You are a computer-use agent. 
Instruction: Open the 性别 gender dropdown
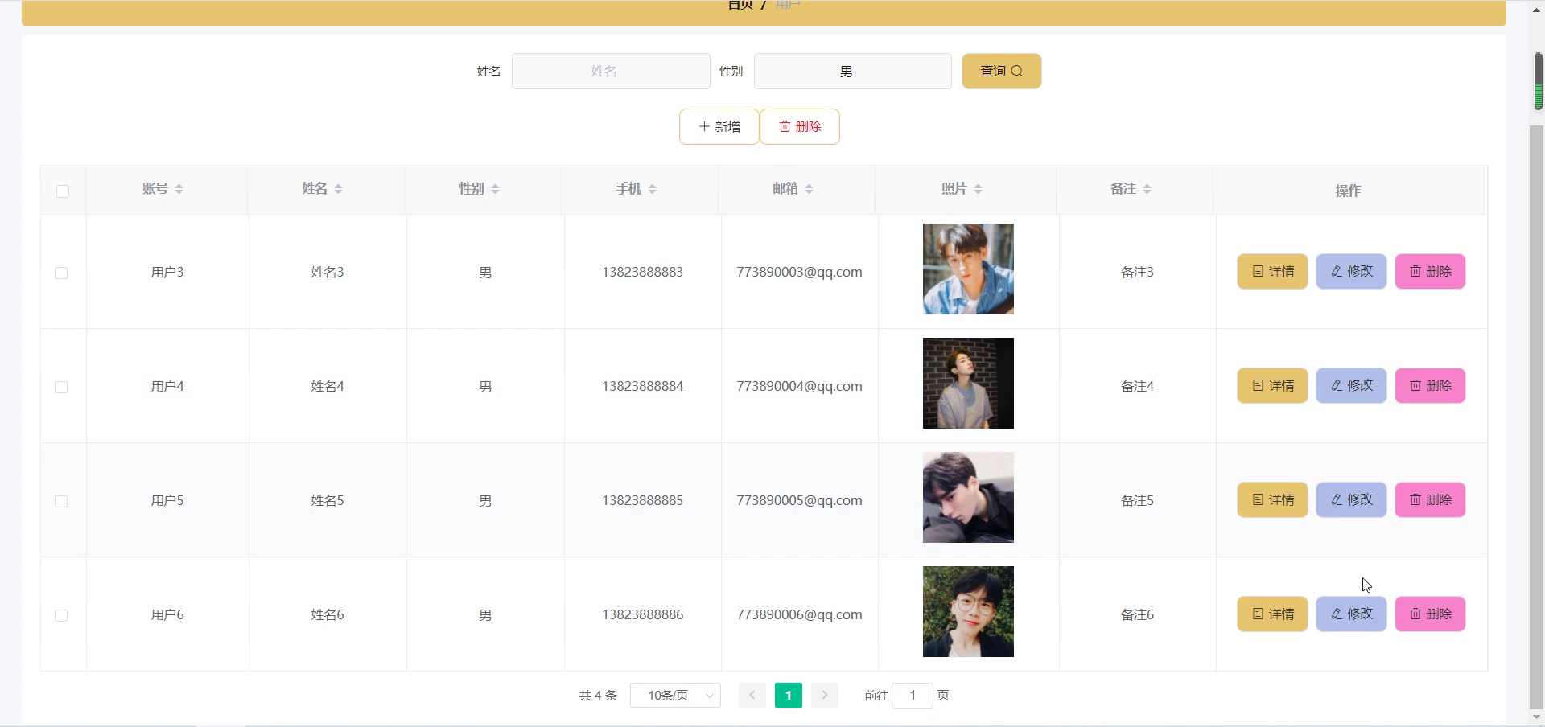click(852, 71)
